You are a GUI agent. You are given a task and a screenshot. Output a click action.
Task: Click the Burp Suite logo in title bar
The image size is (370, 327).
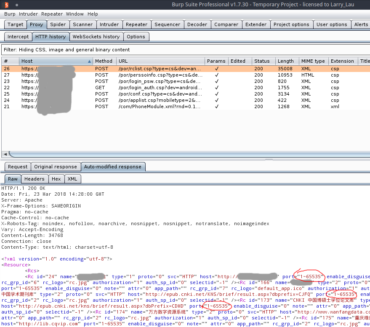click(x=5, y=5)
